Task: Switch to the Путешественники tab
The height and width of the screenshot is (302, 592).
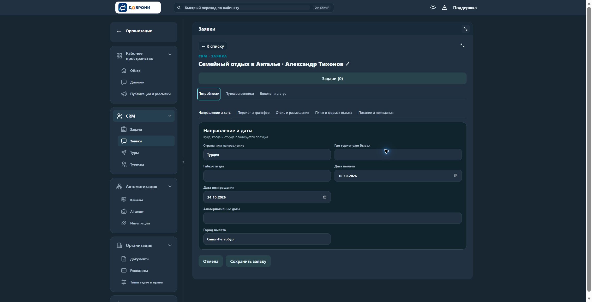Action: tap(240, 94)
